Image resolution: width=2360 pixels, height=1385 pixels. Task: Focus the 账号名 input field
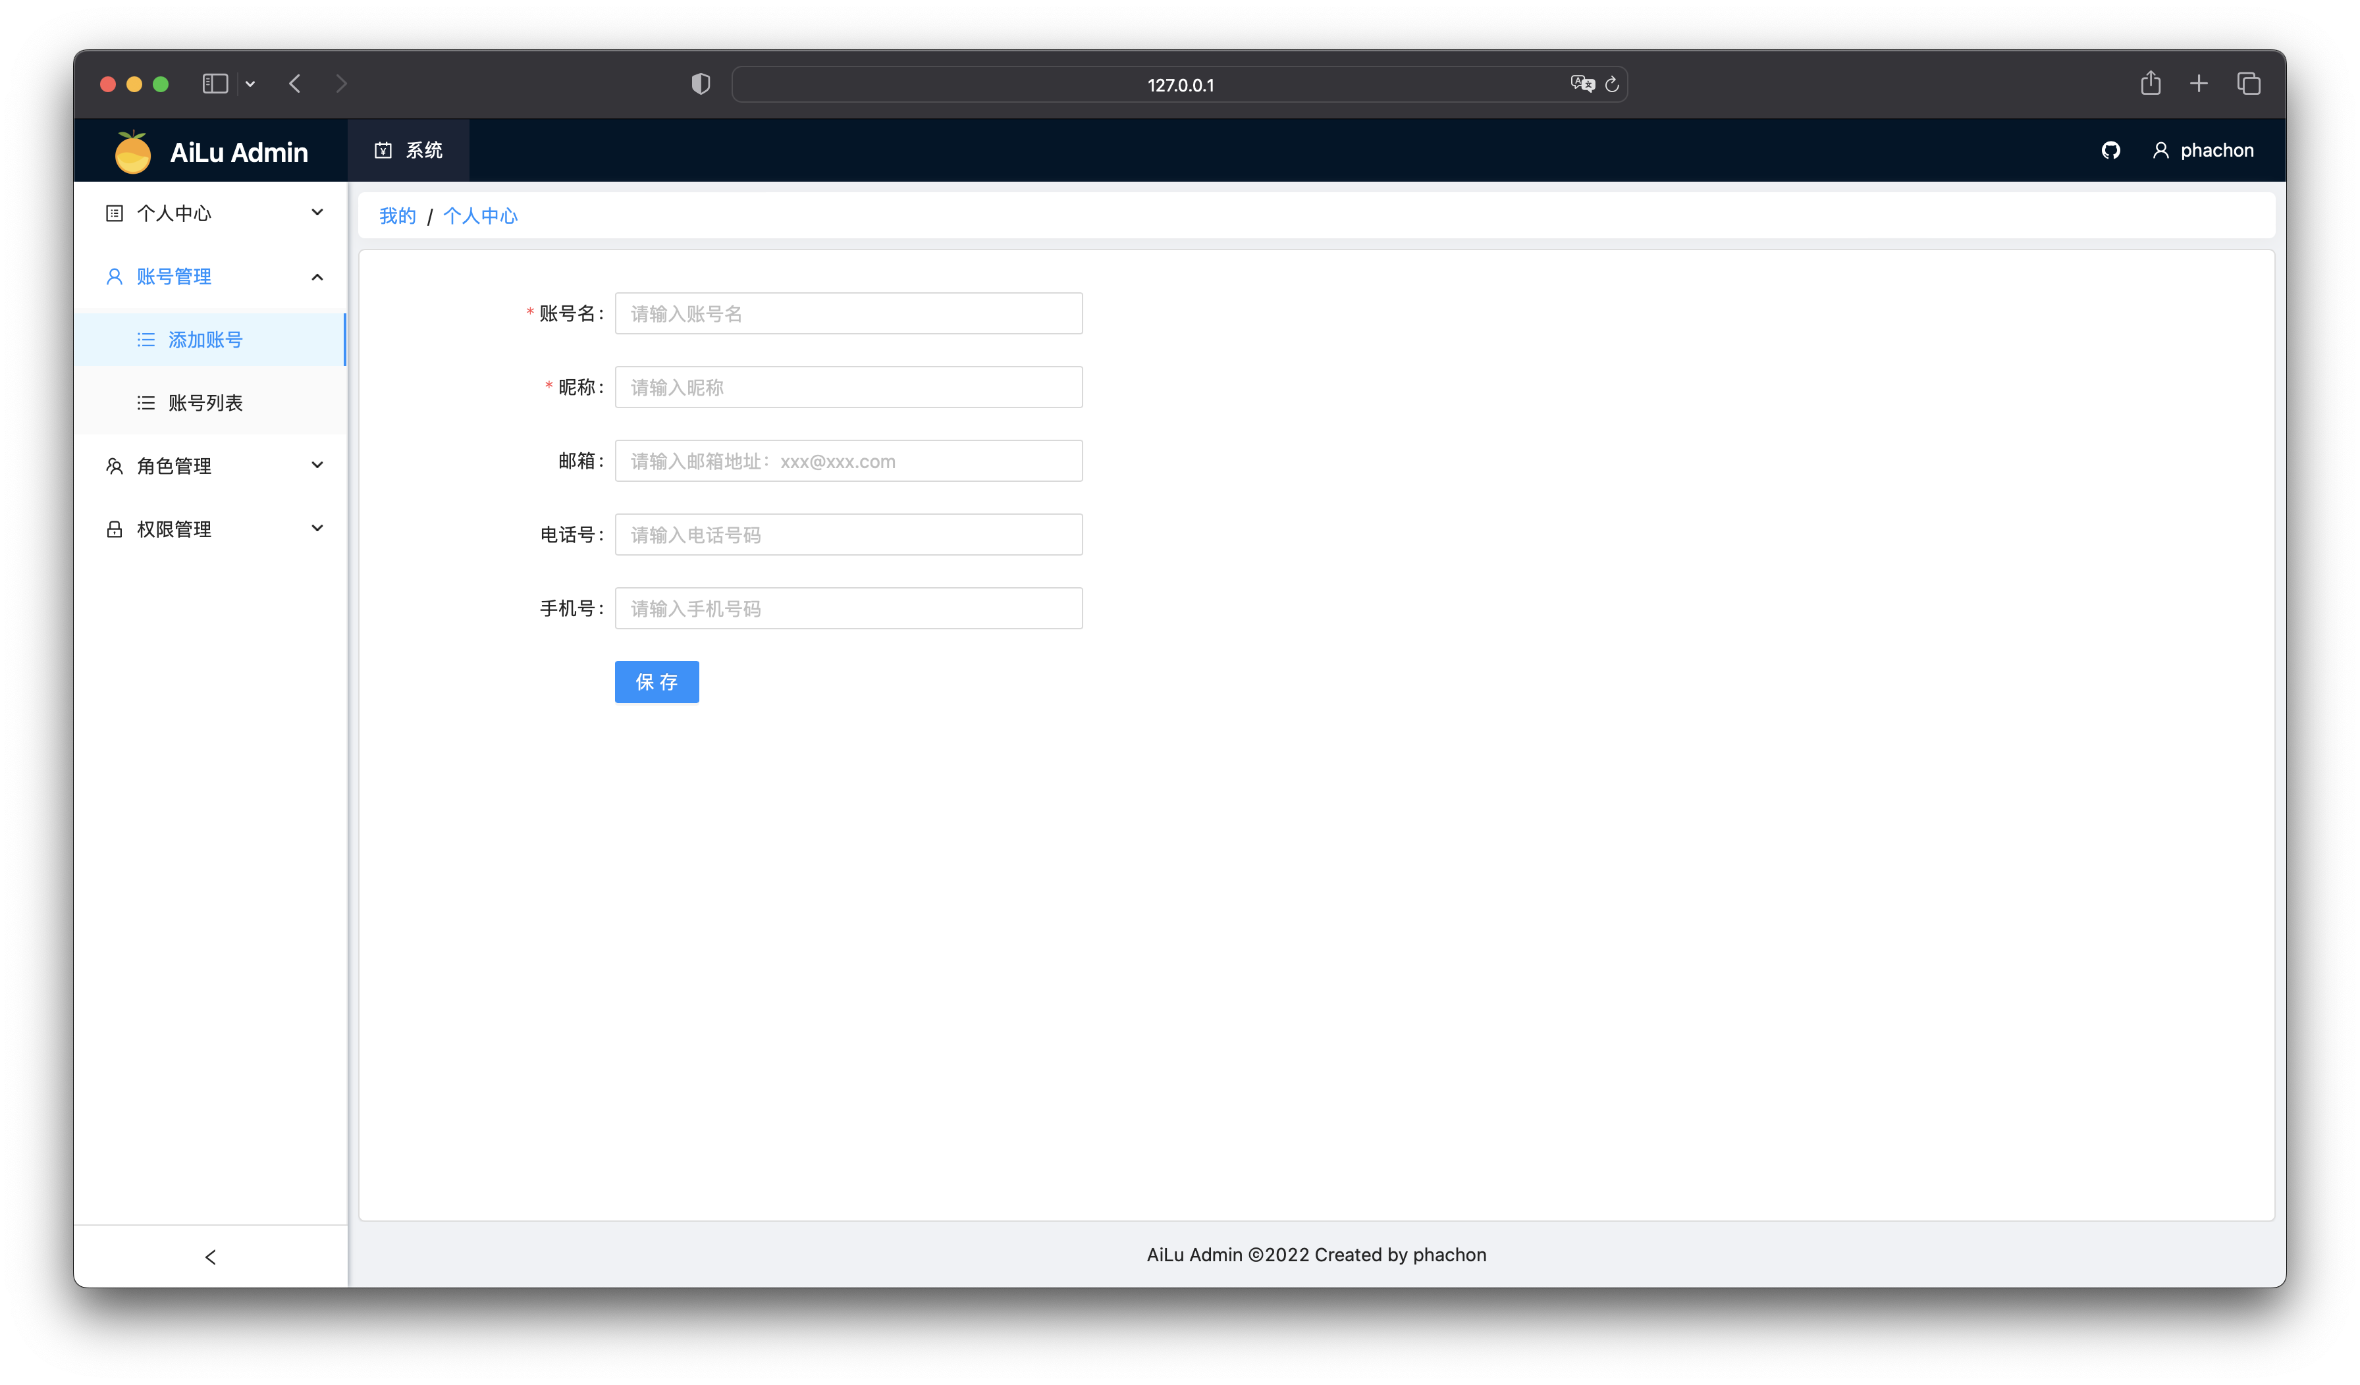[847, 314]
